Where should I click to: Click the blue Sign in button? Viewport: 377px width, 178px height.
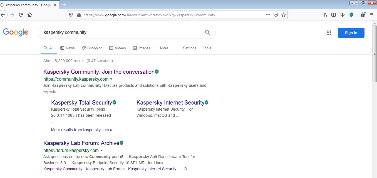[x=351, y=33]
